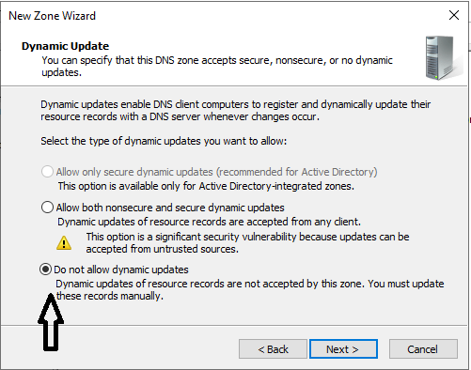Close the New Zone Wizard with X
Viewport: 471px width, 370px height.
tap(454, 15)
